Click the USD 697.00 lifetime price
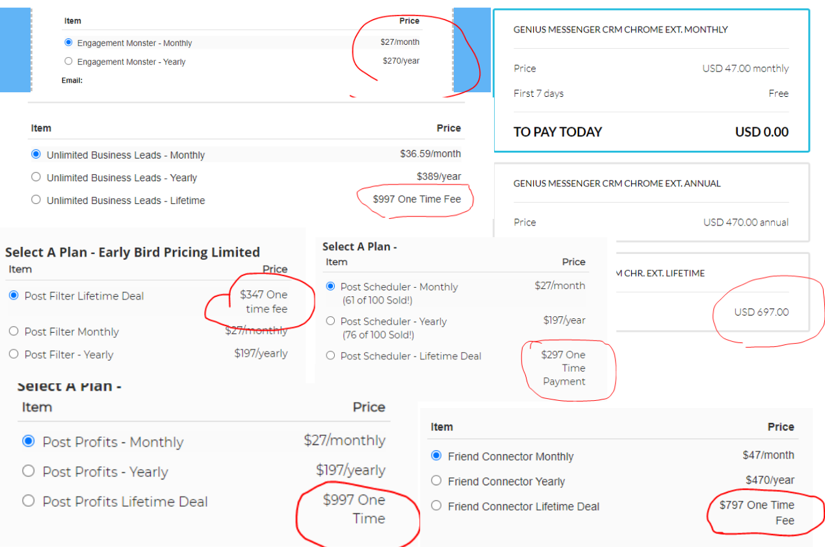Viewport: 825px width, 547px height. 761,312
